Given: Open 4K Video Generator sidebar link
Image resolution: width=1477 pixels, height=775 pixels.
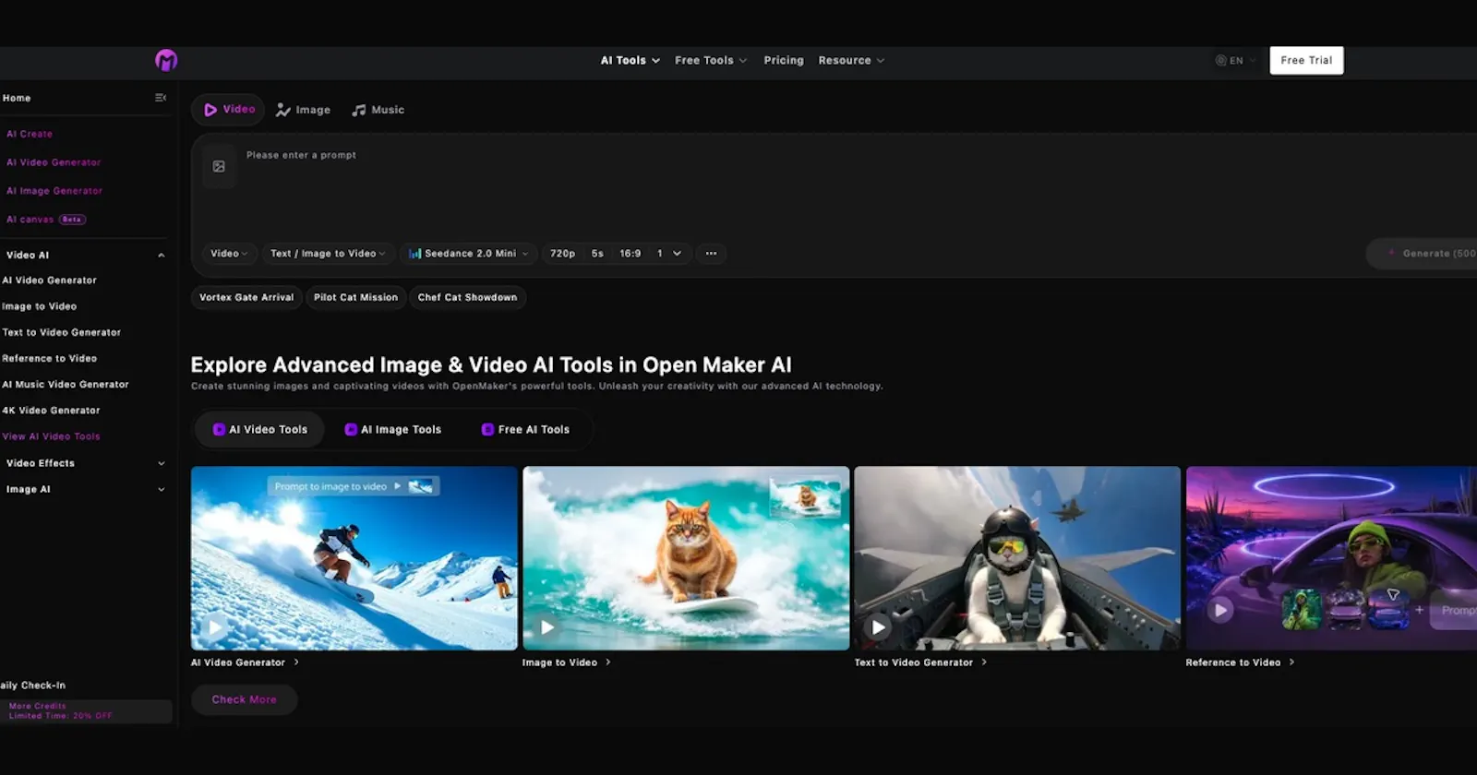Looking at the screenshot, I should coord(51,411).
